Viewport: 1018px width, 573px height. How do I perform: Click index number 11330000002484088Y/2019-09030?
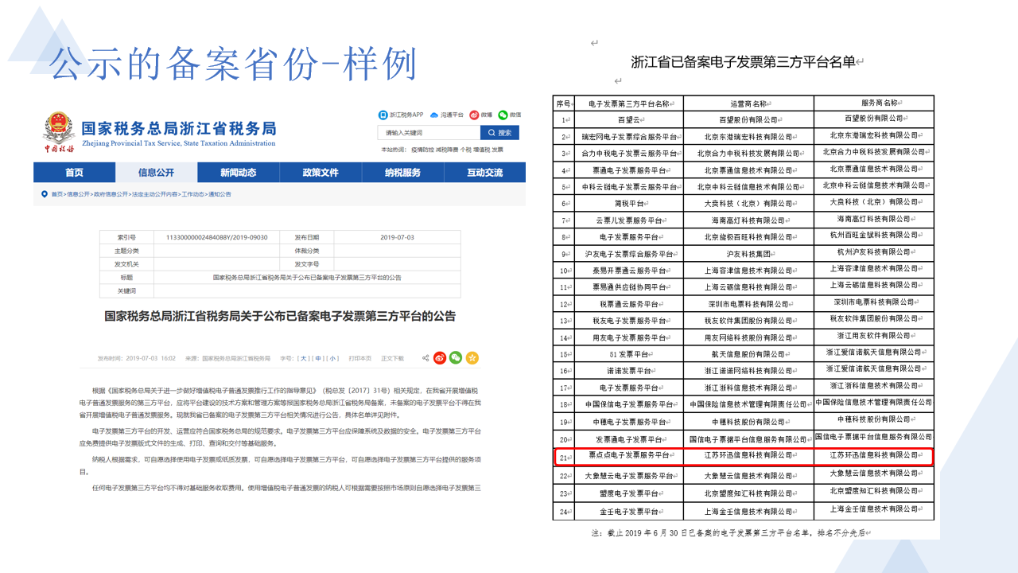click(216, 237)
